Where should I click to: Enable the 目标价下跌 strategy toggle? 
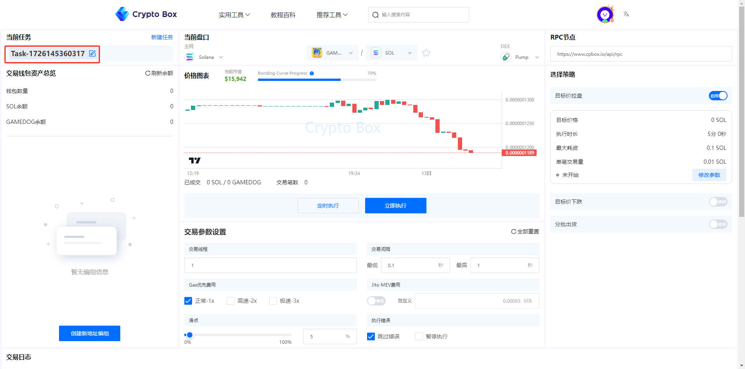(x=718, y=202)
